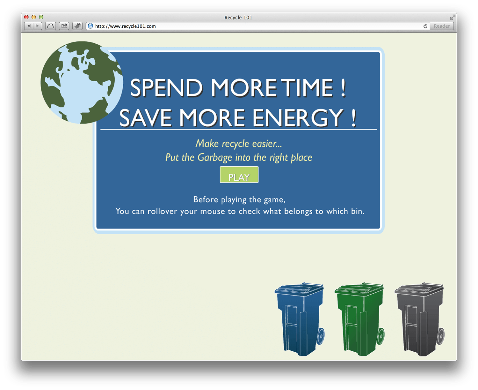This screenshot has width=478, height=390.
Task: Click the Reader button
Action: tap(442, 26)
